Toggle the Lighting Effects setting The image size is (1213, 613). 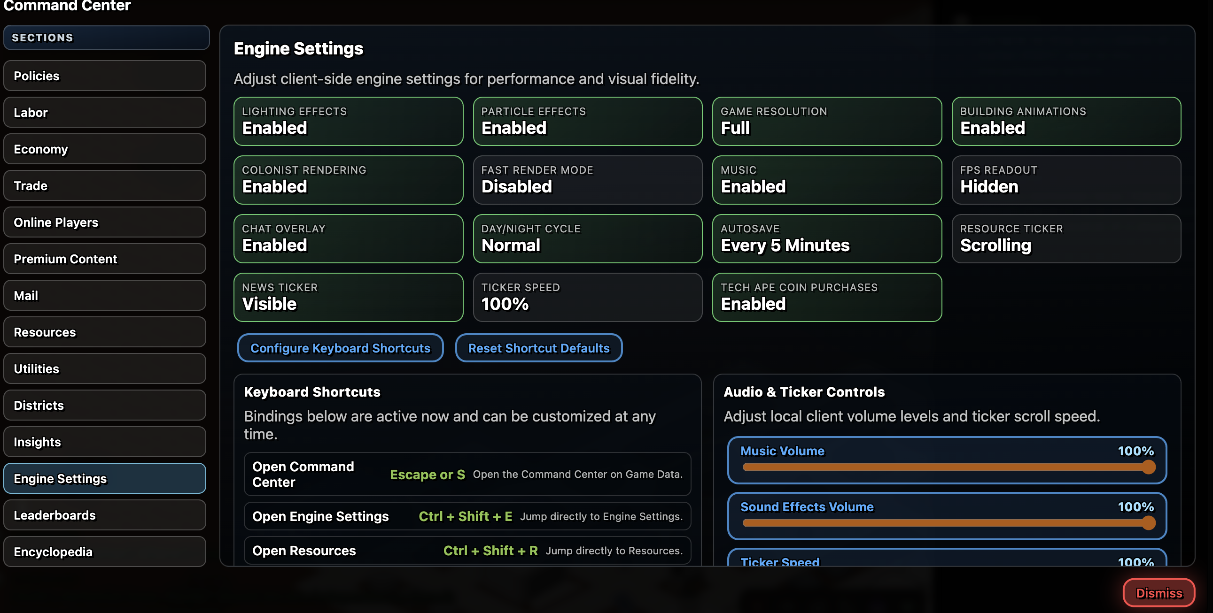[349, 122]
